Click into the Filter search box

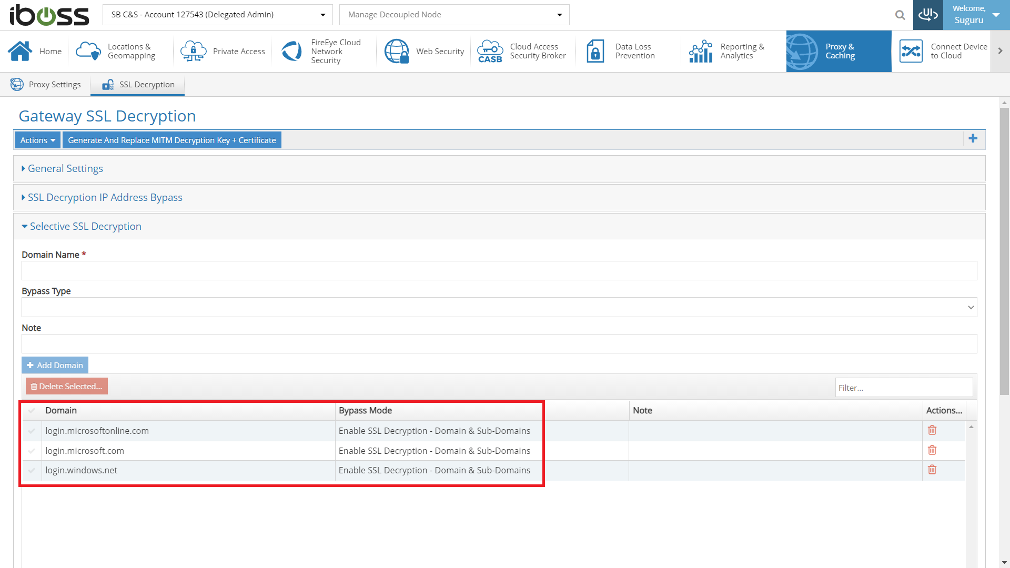904,388
